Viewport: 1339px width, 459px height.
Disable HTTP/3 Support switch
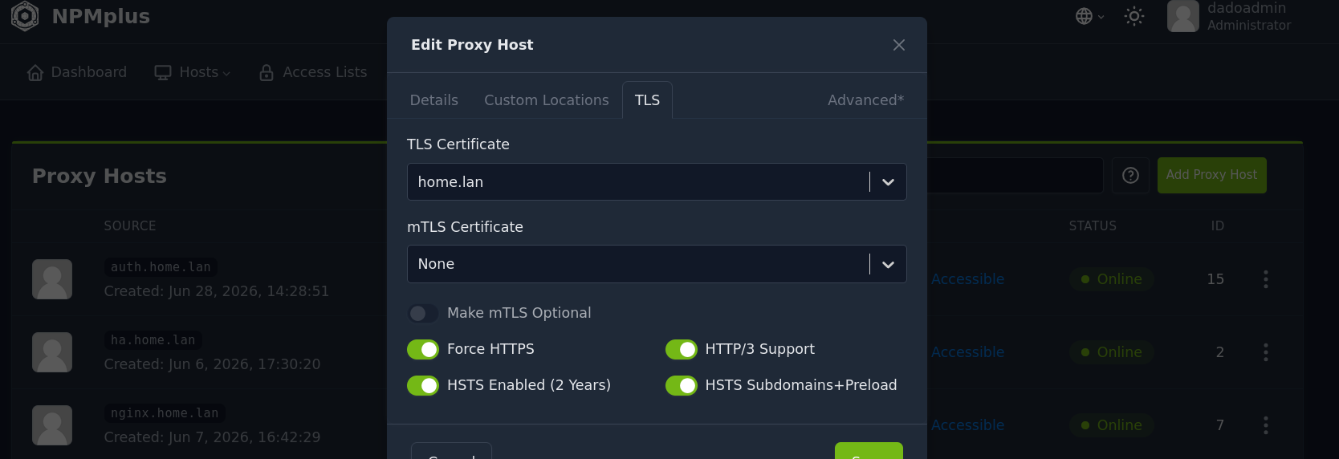682,349
